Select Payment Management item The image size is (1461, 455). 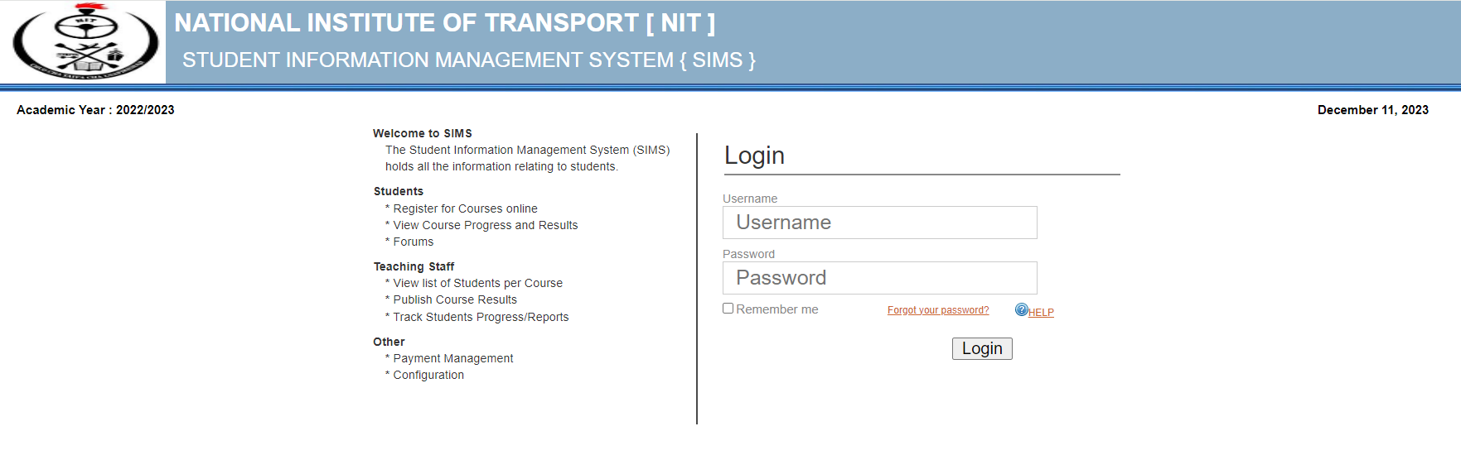pyautogui.click(x=453, y=358)
